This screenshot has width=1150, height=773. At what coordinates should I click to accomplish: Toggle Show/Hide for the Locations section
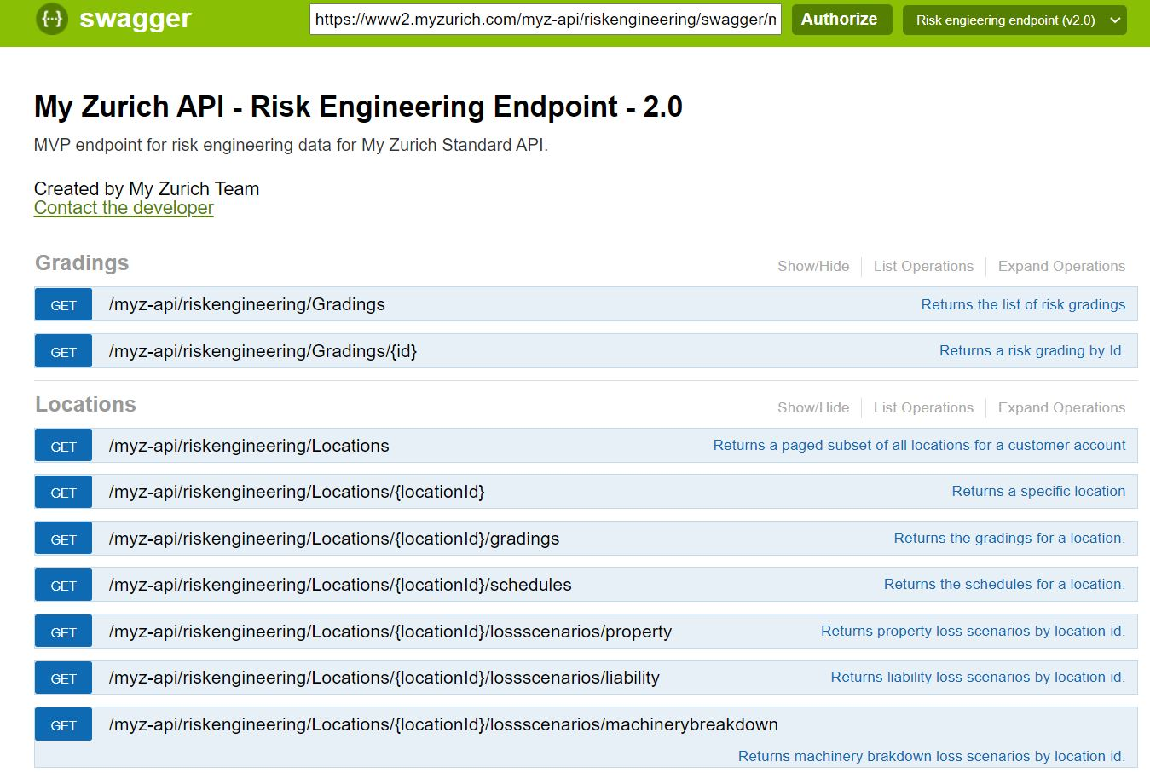tap(812, 407)
